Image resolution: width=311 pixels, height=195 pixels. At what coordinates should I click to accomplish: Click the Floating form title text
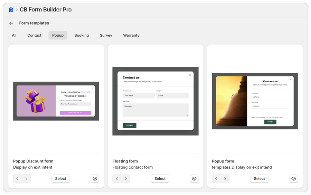click(125, 161)
